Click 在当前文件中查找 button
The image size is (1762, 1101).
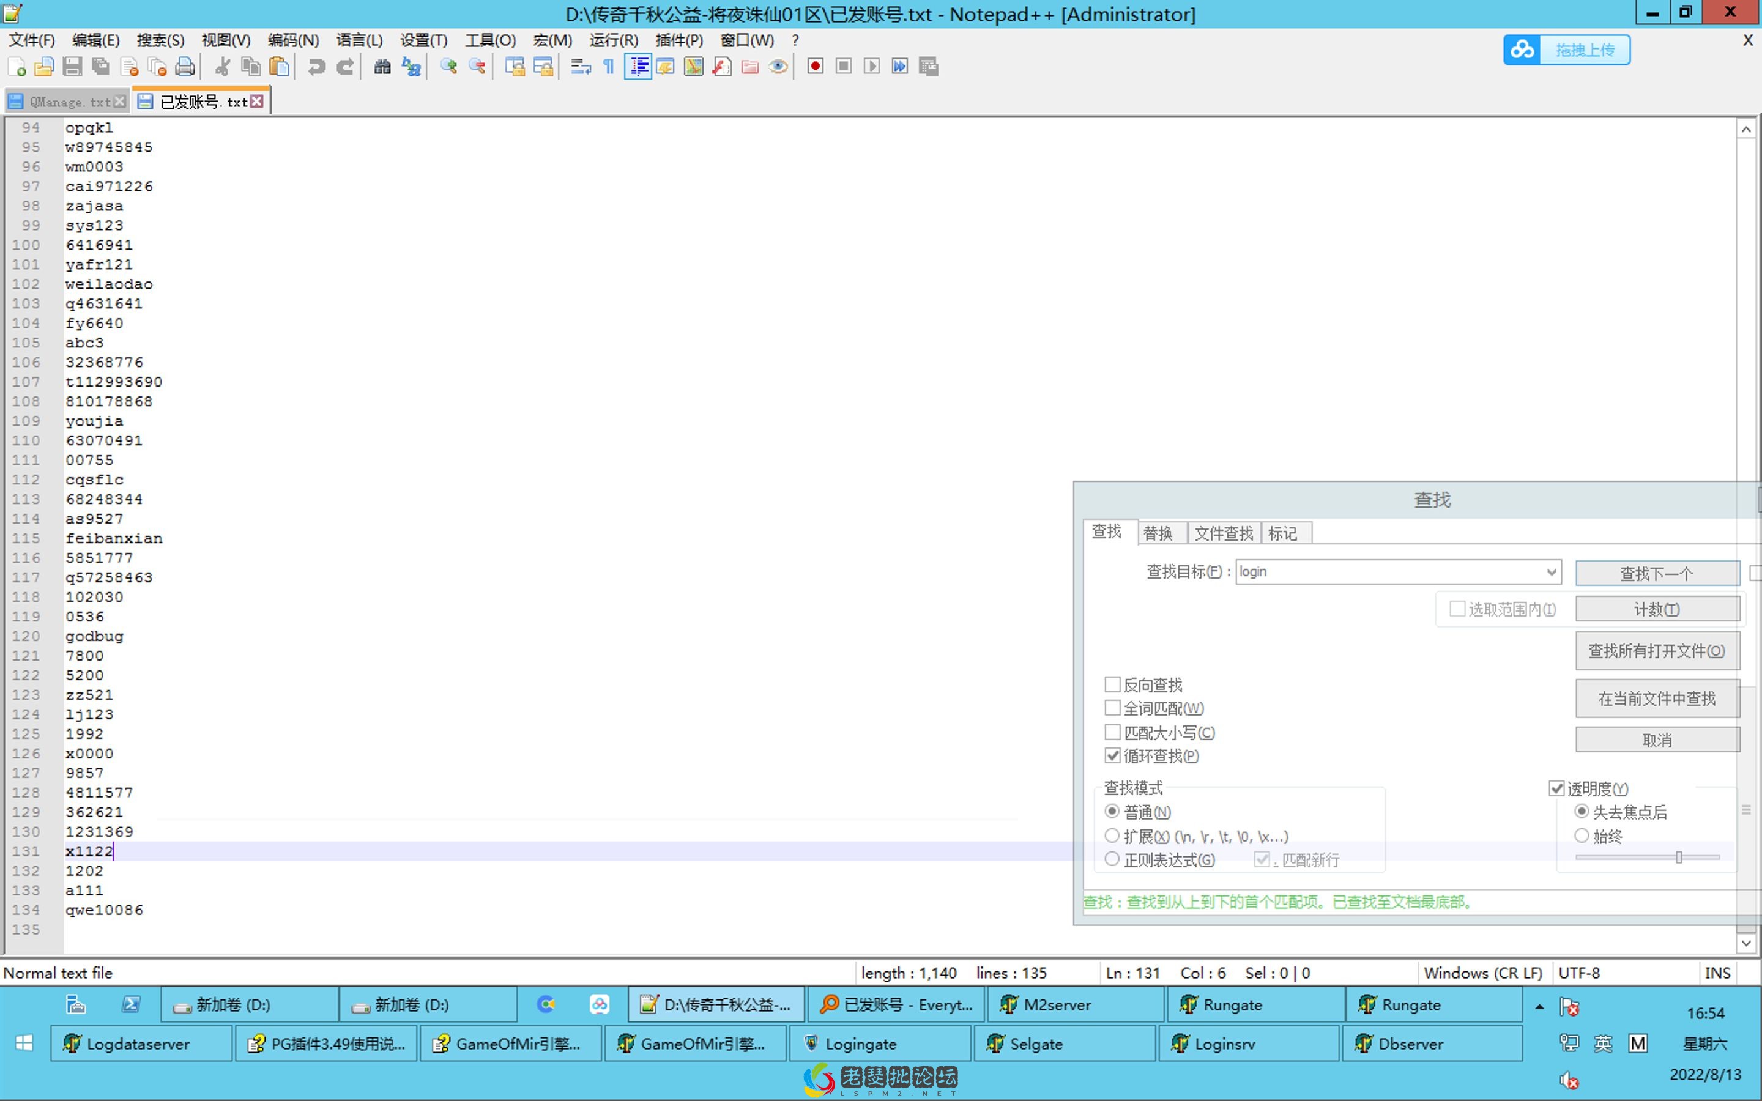(1657, 699)
